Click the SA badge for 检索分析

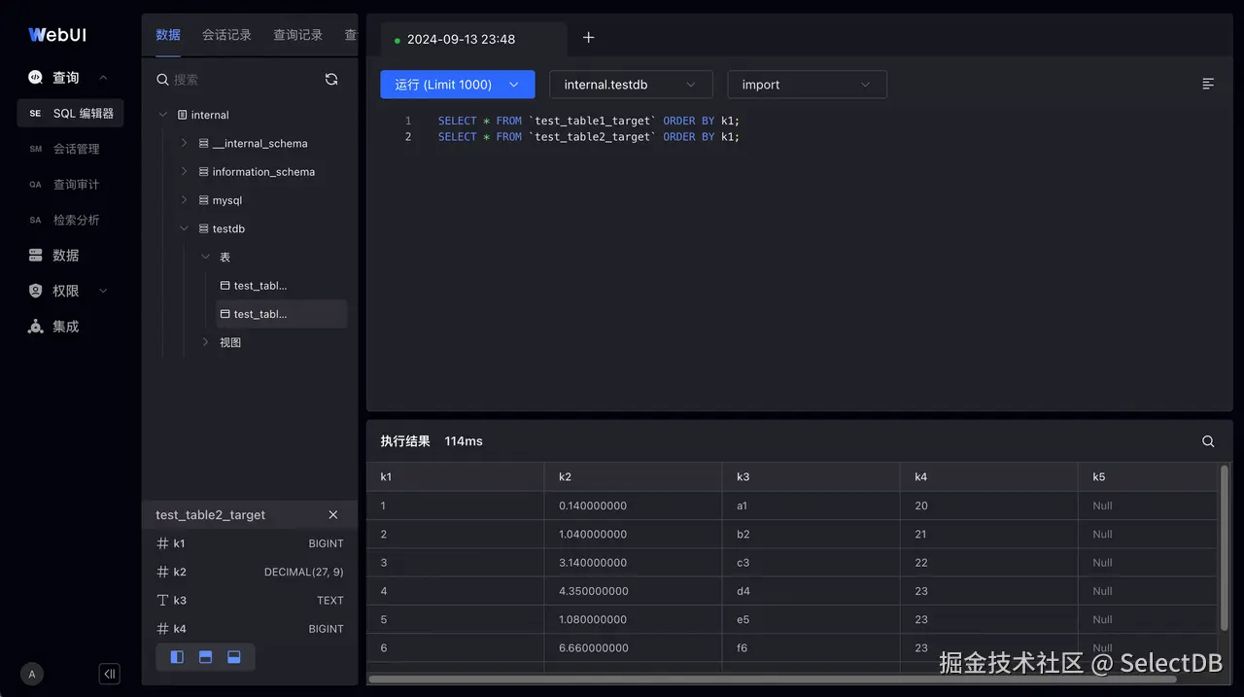coord(36,220)
